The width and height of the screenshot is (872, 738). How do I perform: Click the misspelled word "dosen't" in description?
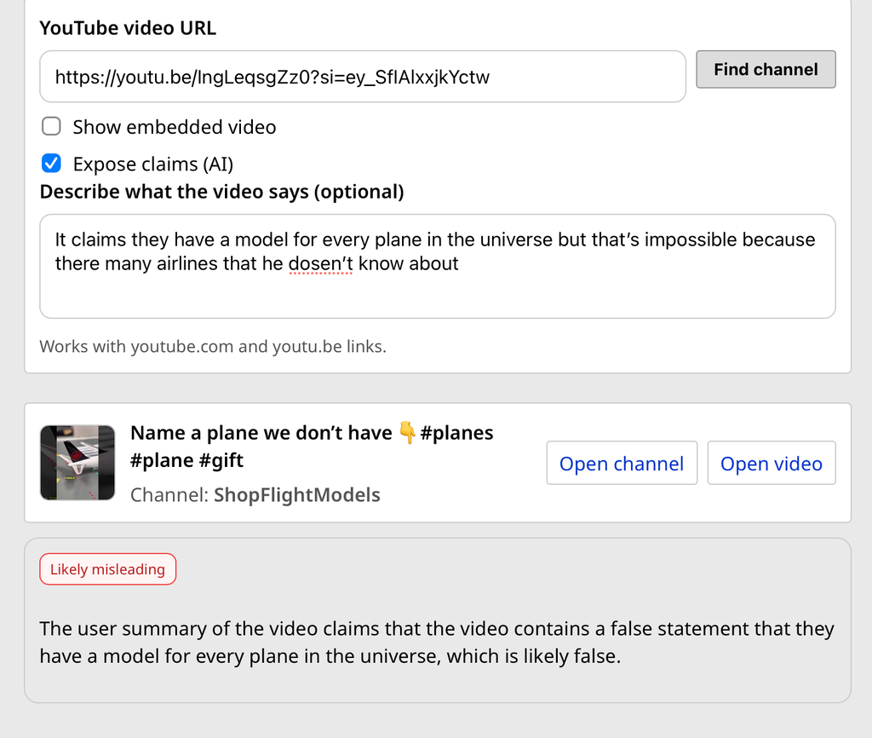tap(320, 264)
